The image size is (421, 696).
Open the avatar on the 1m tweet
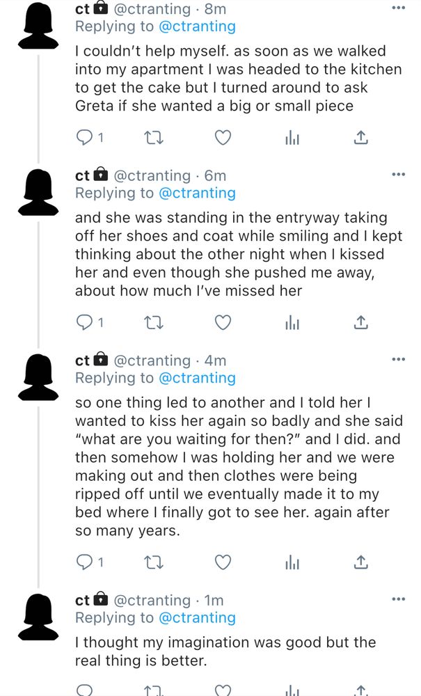[38, 617]
